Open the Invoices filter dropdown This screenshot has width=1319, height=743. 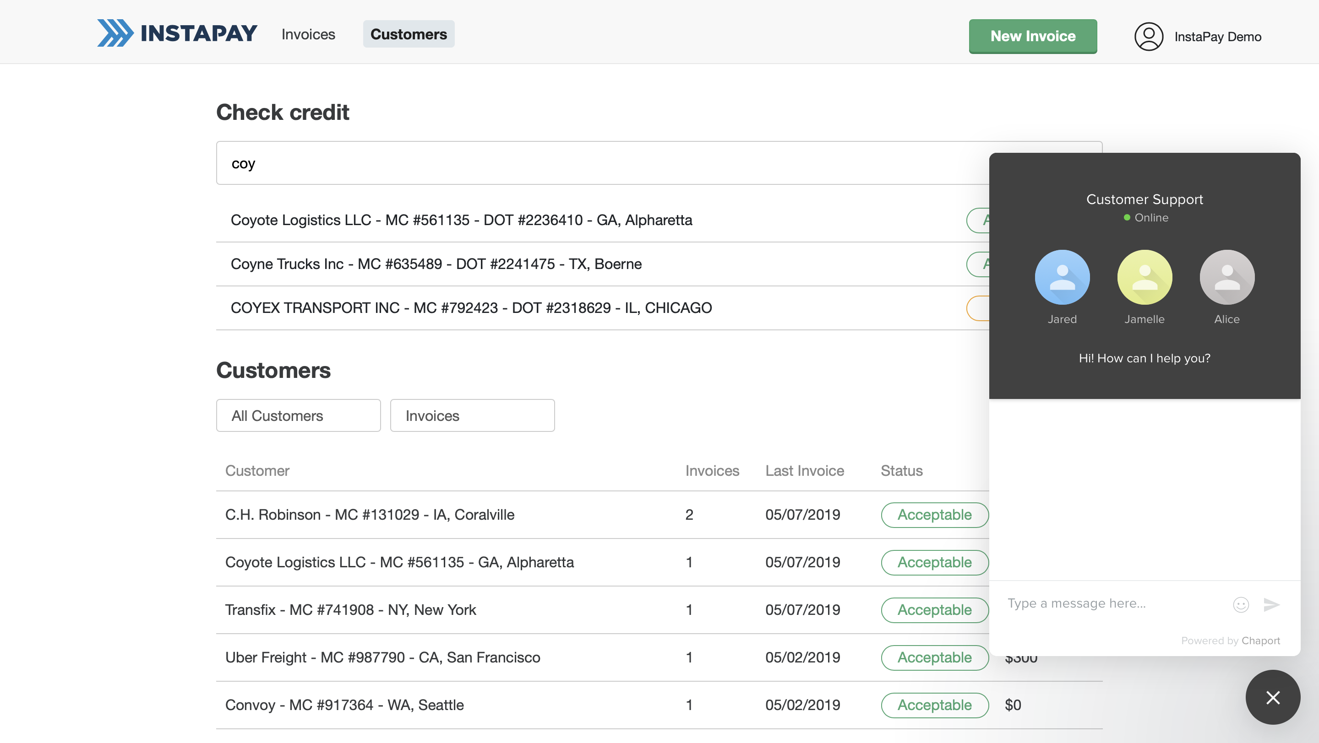[x=472, y=415]
